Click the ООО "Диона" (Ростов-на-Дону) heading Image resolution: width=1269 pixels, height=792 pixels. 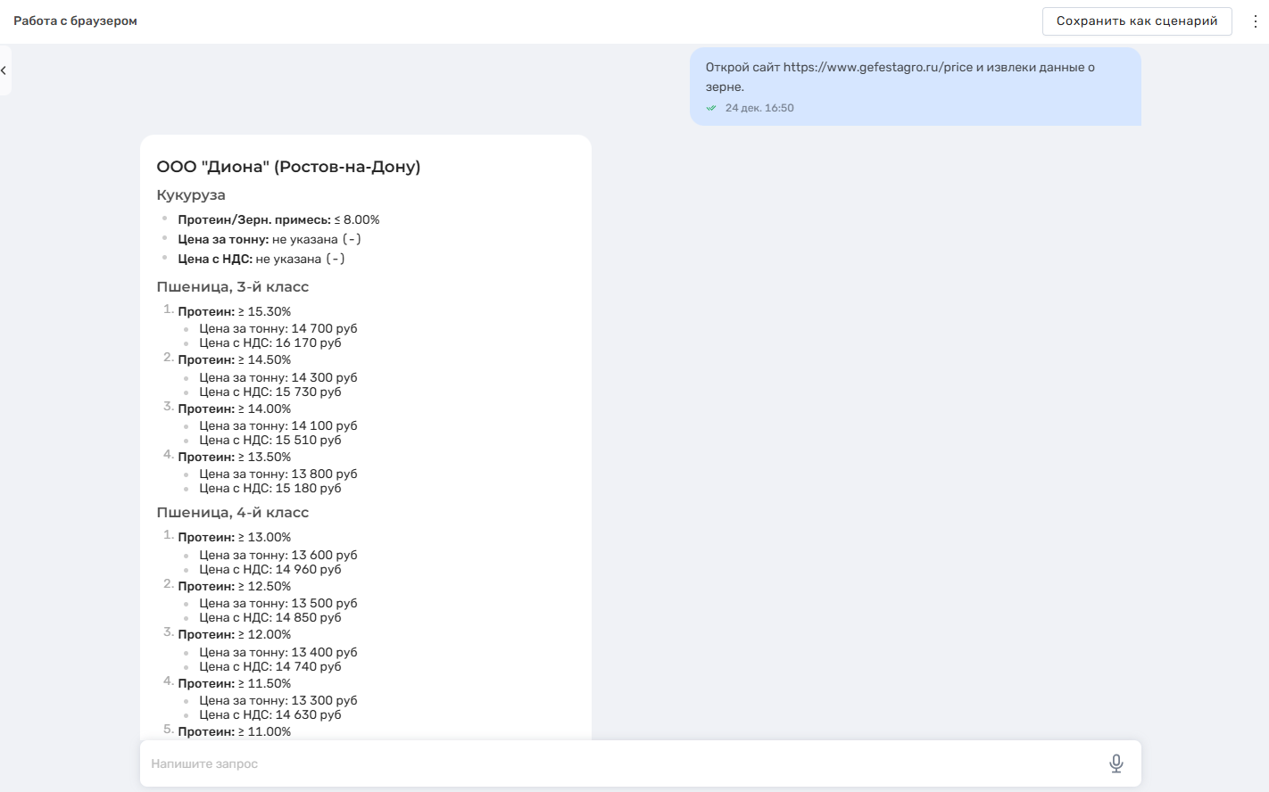pyautogui.click(x=288, y=167)
